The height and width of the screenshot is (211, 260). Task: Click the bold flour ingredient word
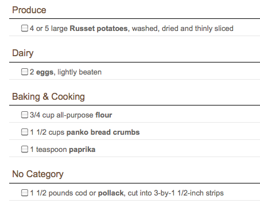pos(104,115)
